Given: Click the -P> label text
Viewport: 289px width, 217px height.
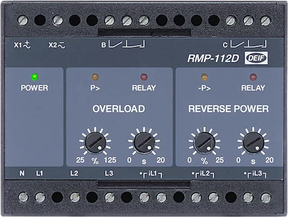Looking at the screenshot, I should click(204, 88).
